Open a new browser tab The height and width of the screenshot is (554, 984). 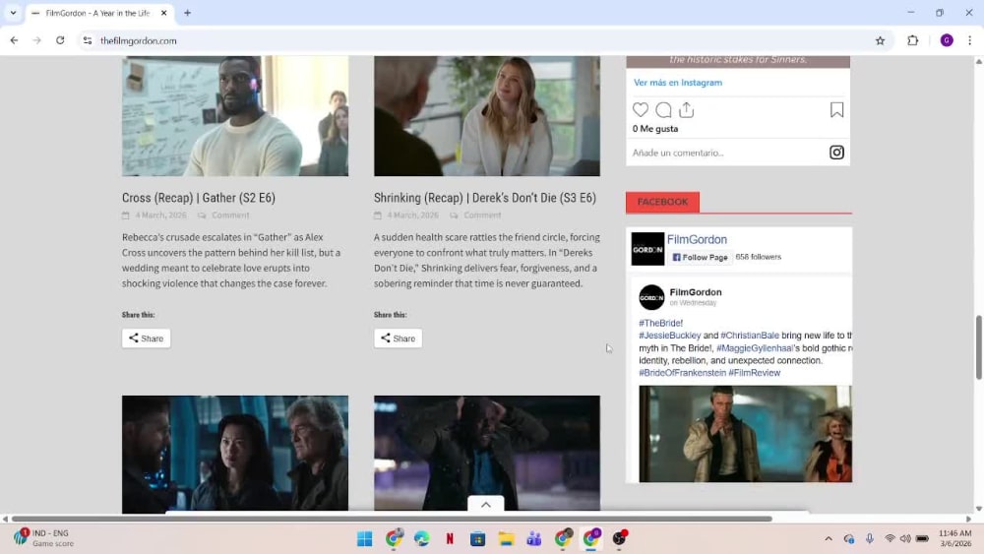[187, 13]
